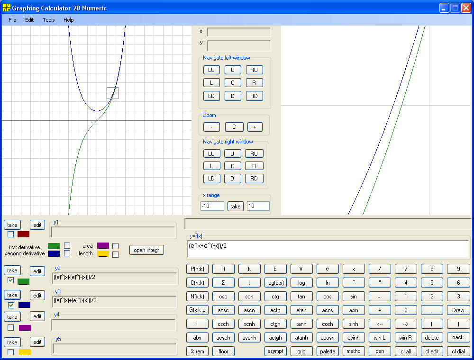The width and height of the screenshot is (474, 360).
Task: Zoom in with the plus button
Action: 255,127
